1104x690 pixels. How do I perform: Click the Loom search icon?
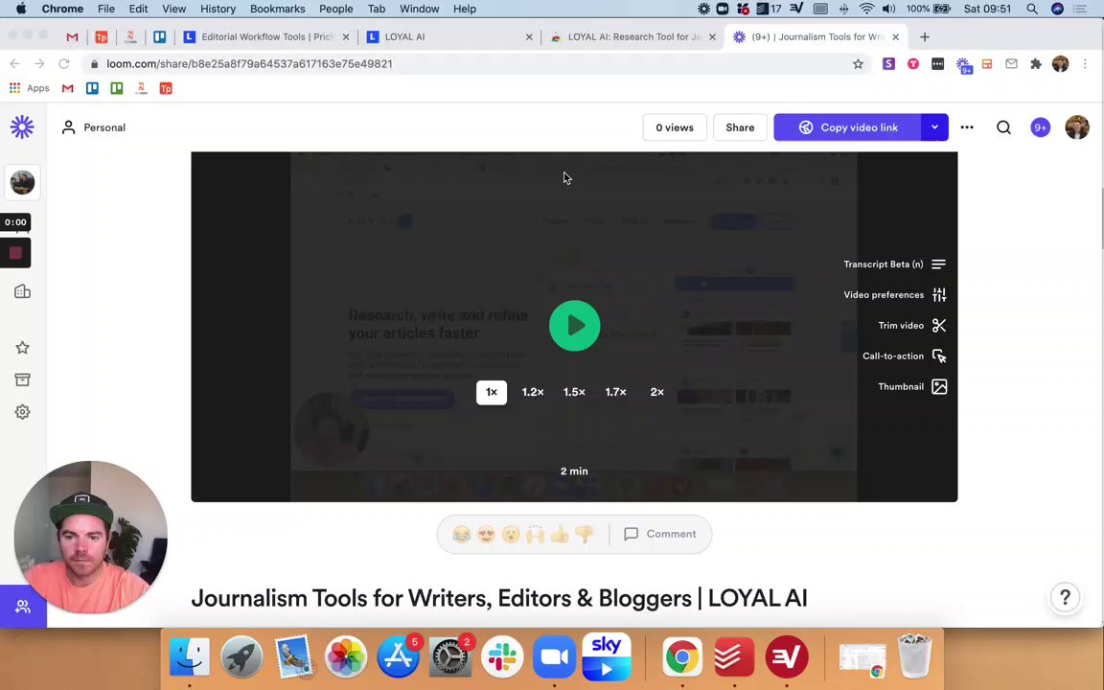tap(1003, 127)
